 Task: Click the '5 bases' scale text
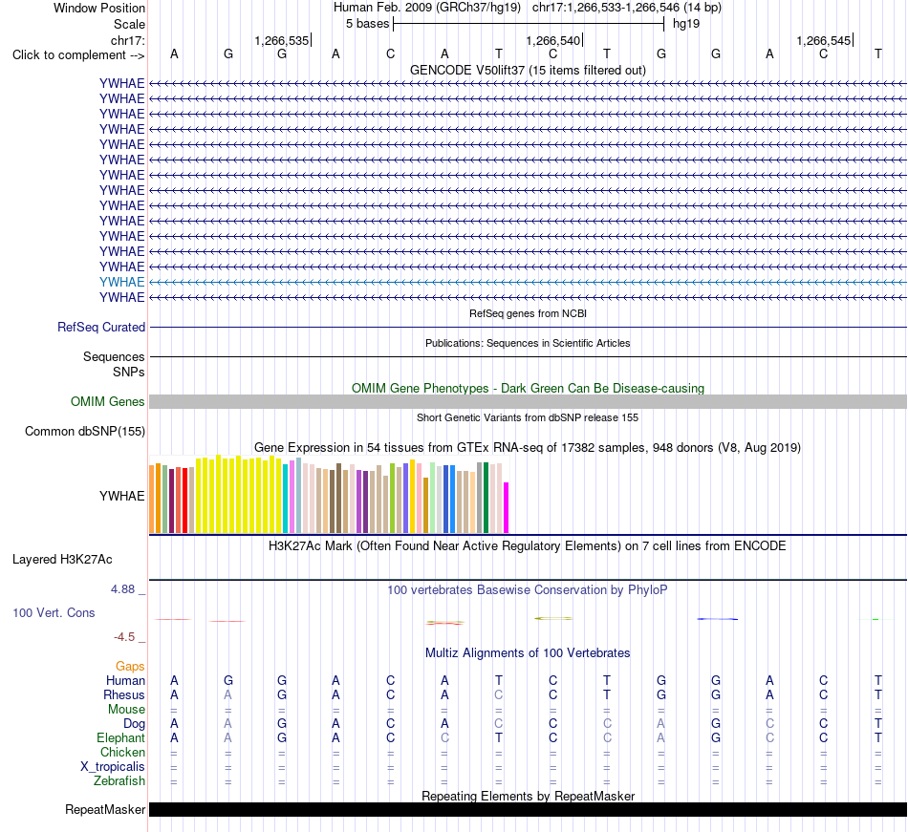[x=367, y=24]
